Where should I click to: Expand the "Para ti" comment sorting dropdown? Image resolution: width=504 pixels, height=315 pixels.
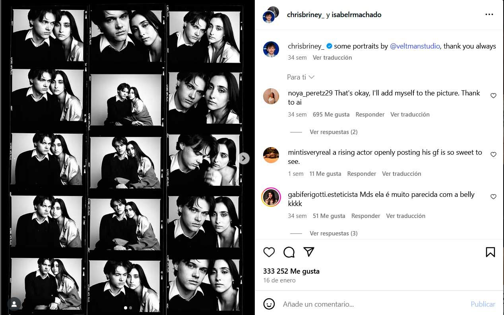click(x=301, y=77)
